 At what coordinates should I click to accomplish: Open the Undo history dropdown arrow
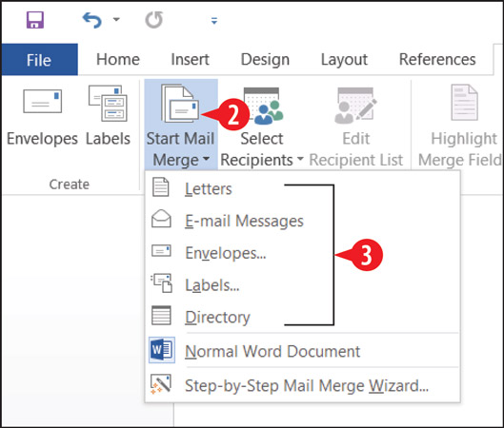click(x=116, y=20)
